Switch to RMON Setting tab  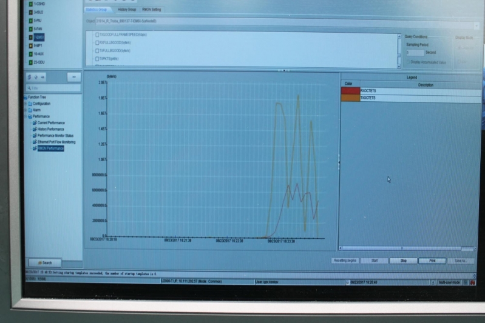click(152, 10)
